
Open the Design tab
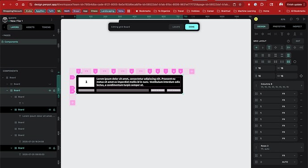click(x=262, y=26)
